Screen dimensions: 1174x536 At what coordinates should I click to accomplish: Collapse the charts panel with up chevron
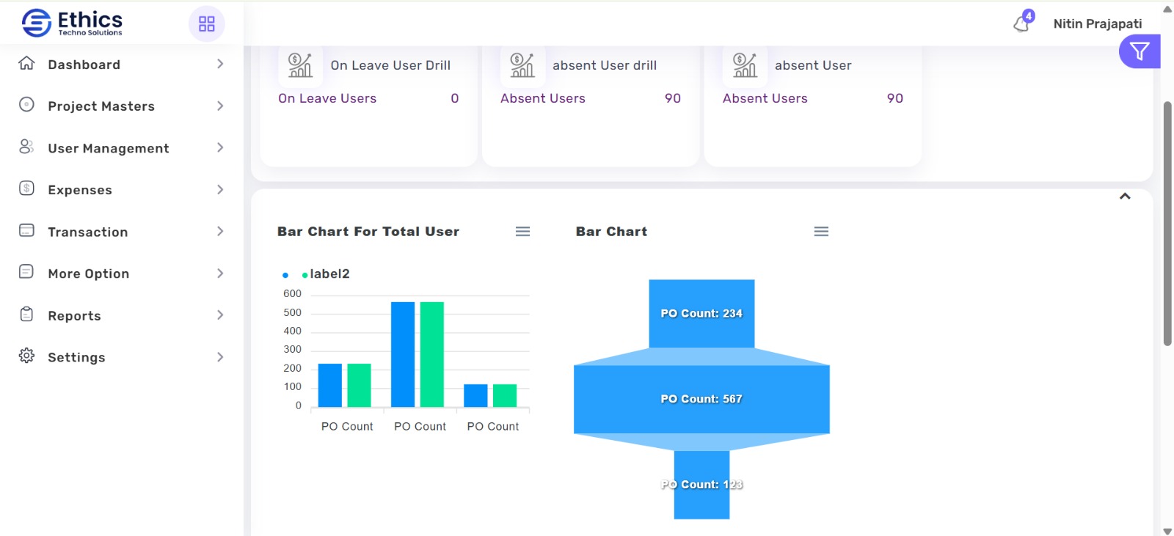[1125, 197]
